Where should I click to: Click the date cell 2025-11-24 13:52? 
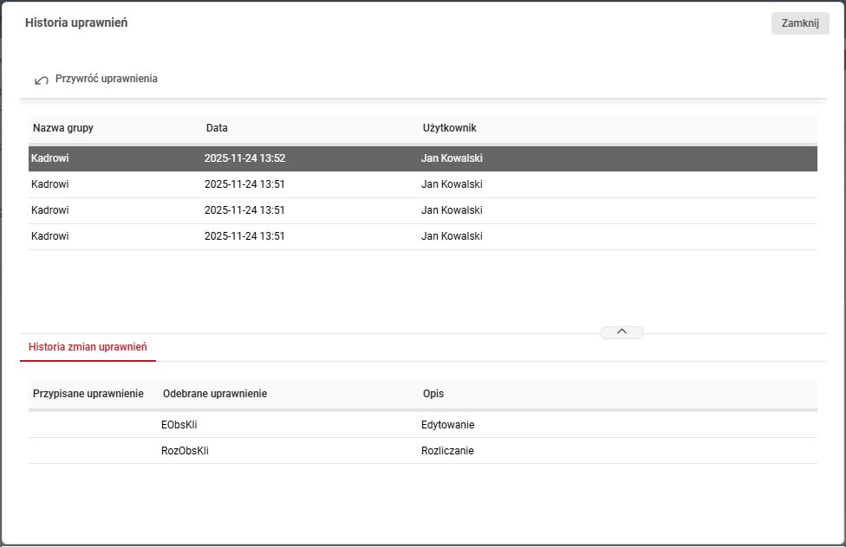click(x=244, y=158)
